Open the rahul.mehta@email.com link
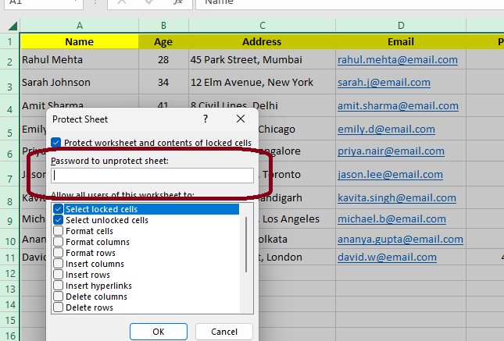The width and height of the screenshot is (504, 341). [397, 59]
